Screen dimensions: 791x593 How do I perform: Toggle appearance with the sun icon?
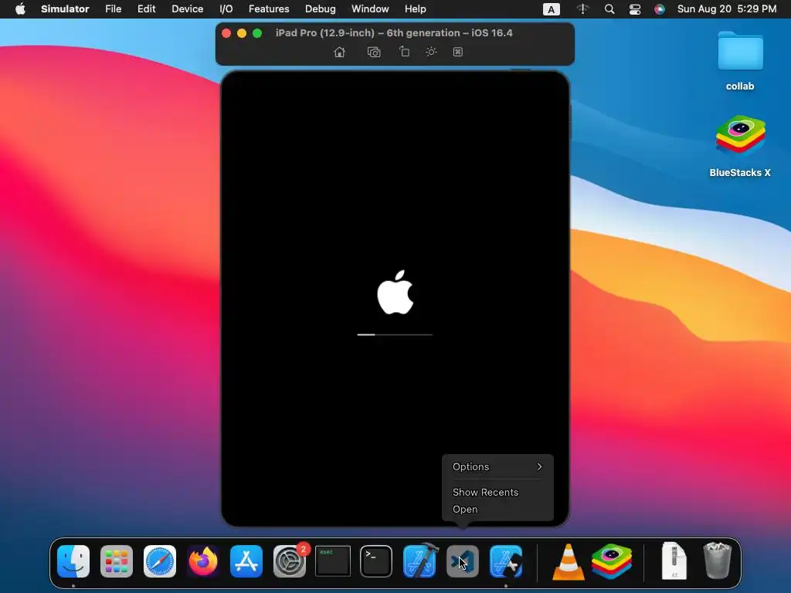pos(431,52)
